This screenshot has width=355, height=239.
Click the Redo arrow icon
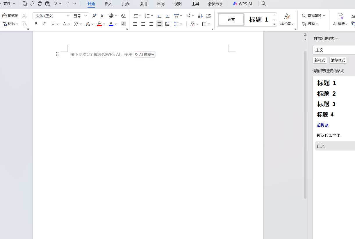67,4
